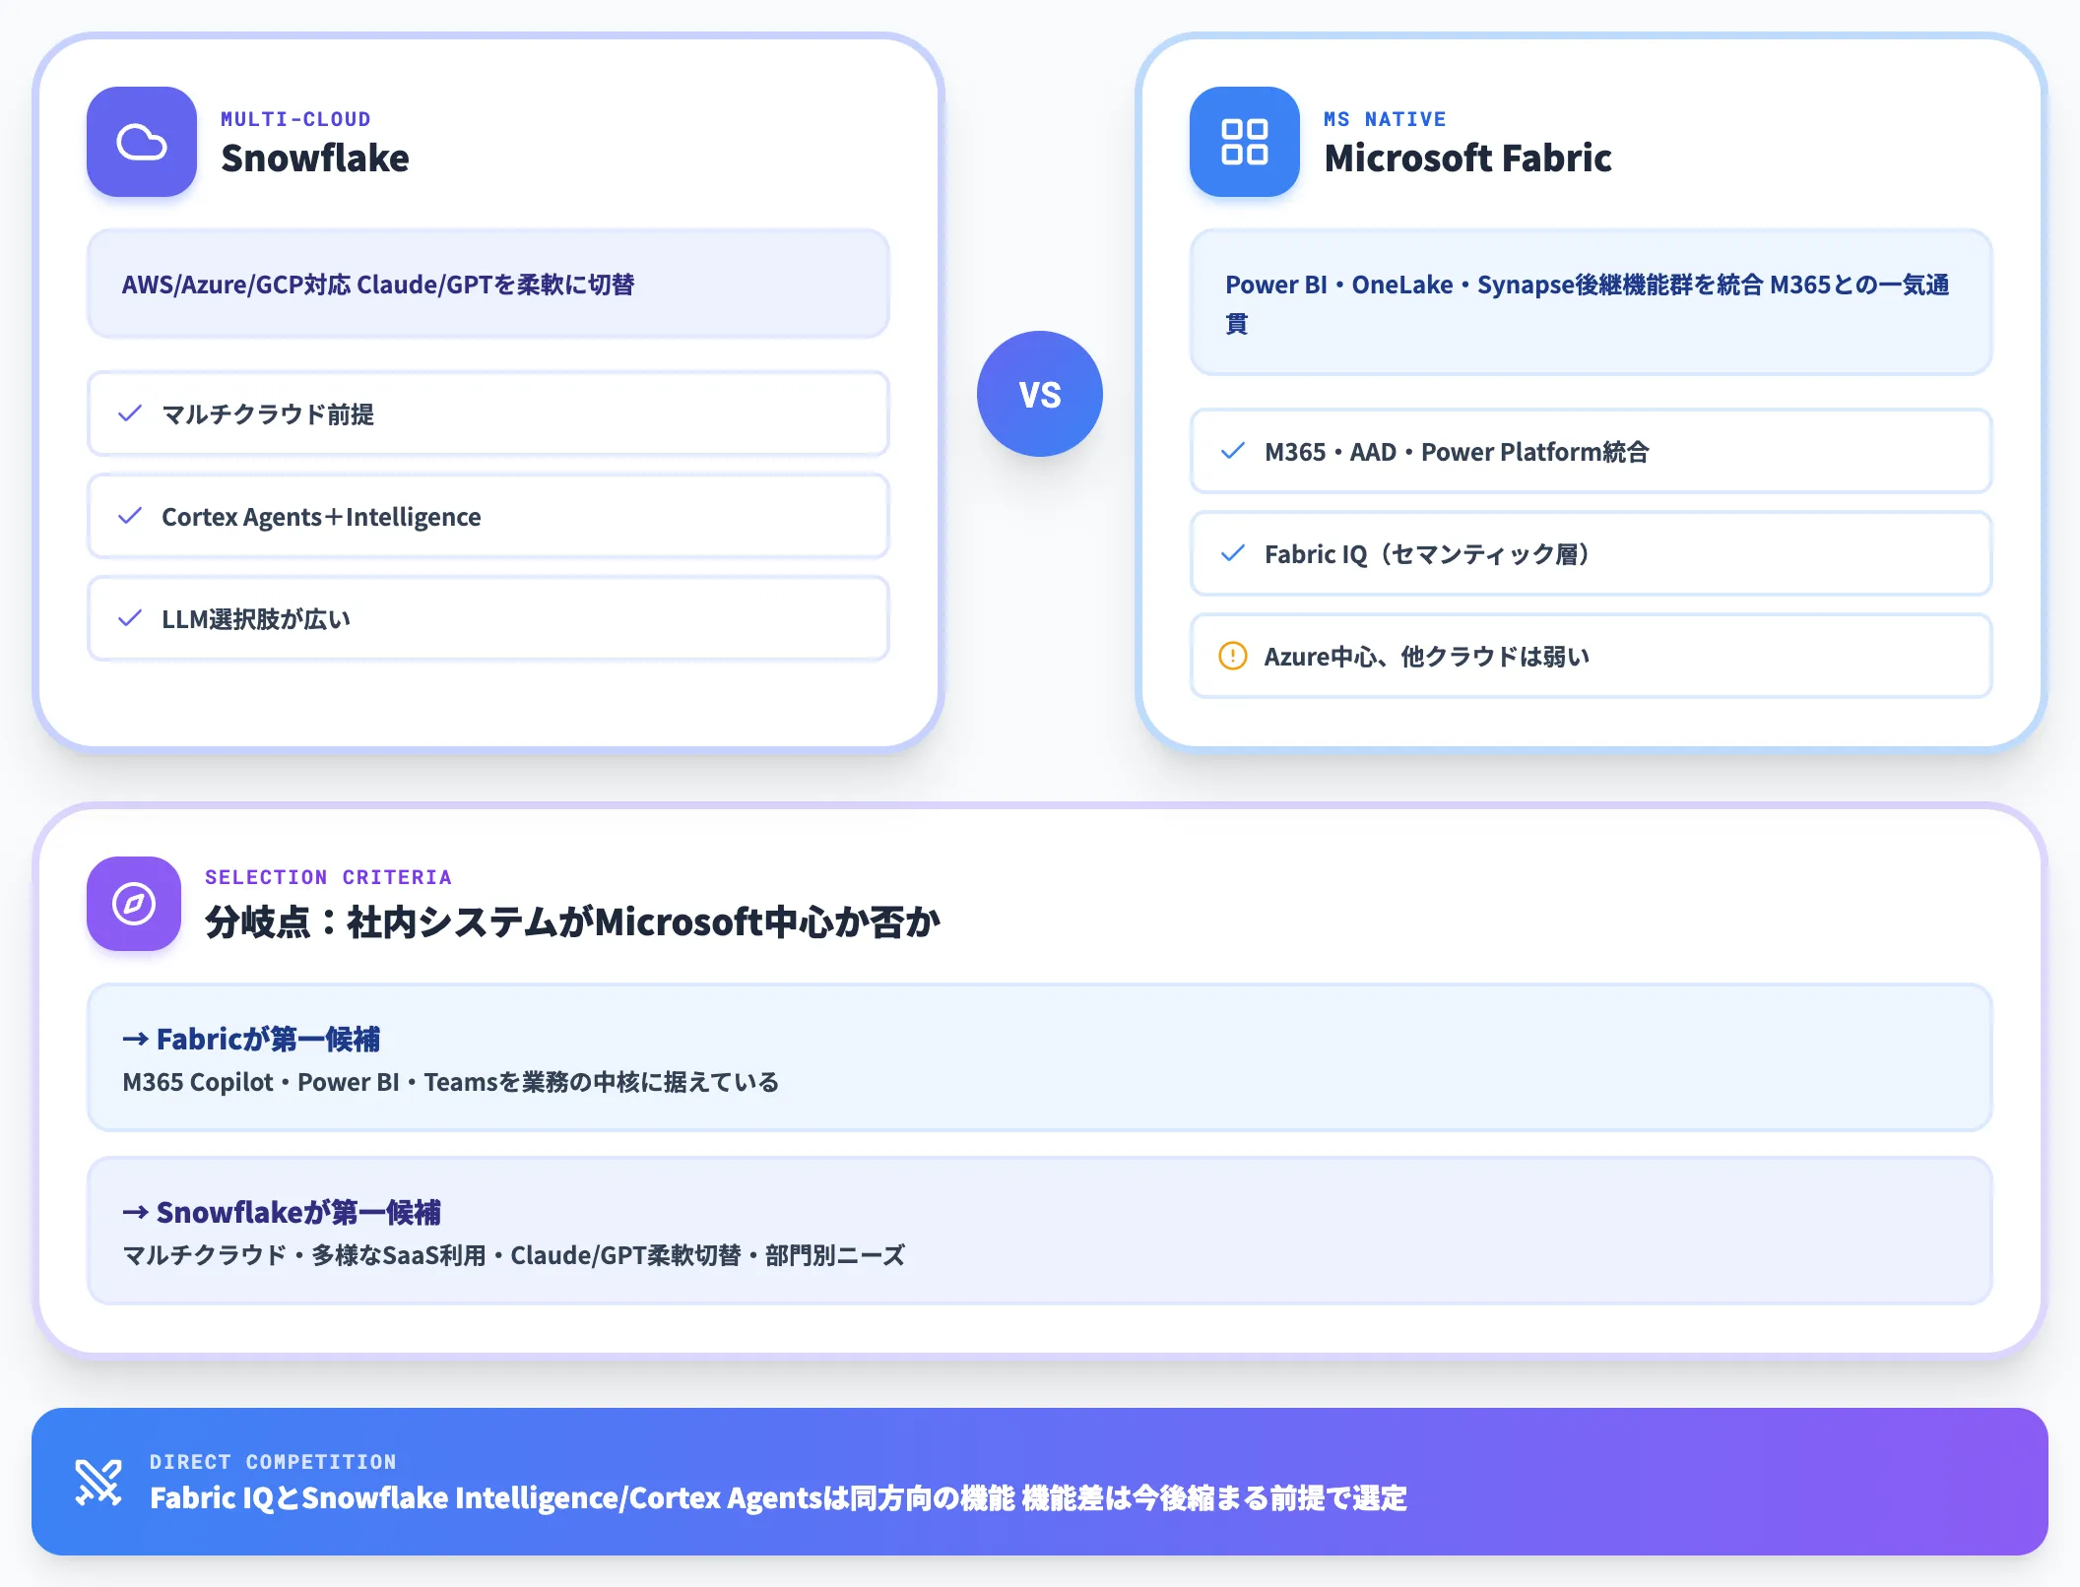This screenshot has width=2080, height=1587.
Task: Click the Power BI・OneLake・Synapse summary box
Action: [x=1592, y=302]
